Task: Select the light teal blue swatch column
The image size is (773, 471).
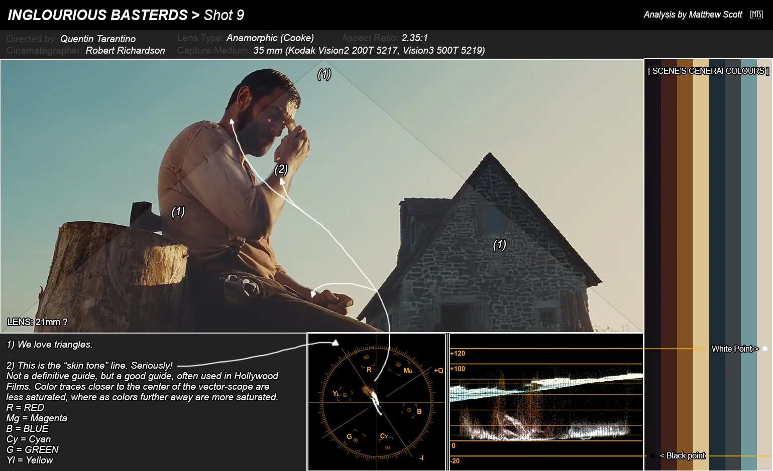Action: point(749,265)
